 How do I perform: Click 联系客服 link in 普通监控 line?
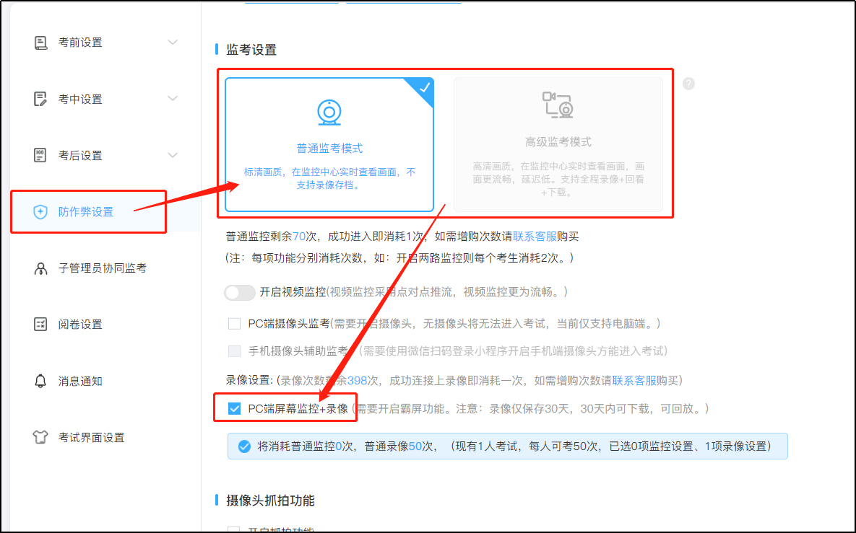pyautogui.click(x=535, y=237)
